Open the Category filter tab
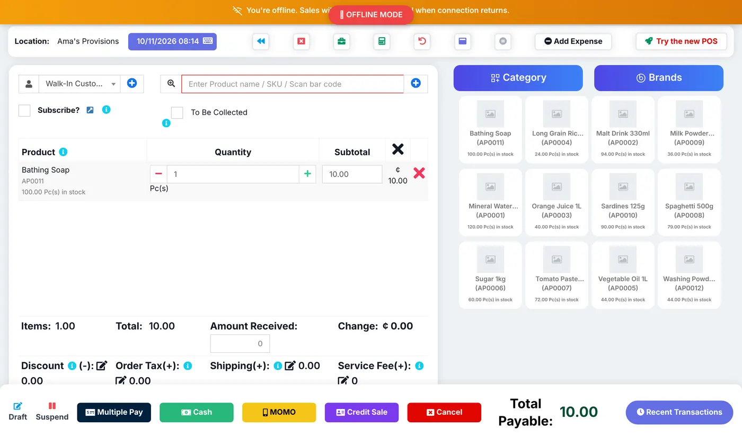The image size is (742, 445). 518,78
